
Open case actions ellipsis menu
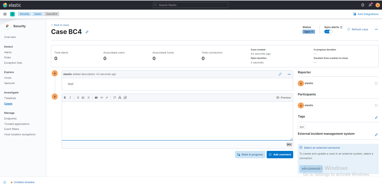click(x=376, y=29)
